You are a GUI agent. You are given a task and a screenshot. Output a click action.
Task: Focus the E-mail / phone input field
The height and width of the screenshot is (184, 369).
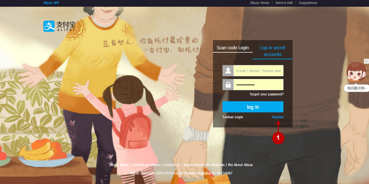pyautogui.click(x=258, y=71)
